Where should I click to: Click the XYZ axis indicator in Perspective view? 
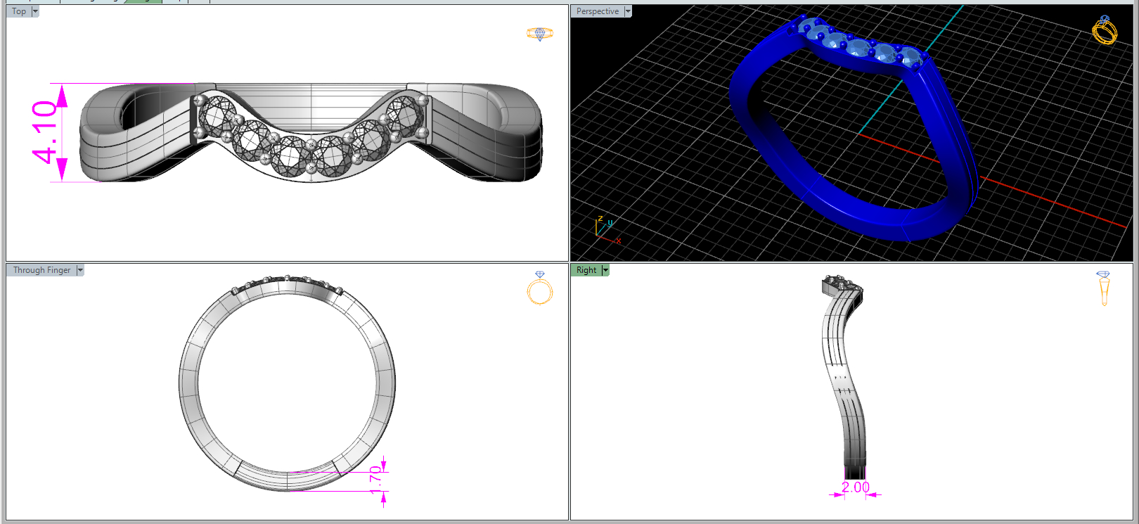pyautogui.click(x=607, y=230)
